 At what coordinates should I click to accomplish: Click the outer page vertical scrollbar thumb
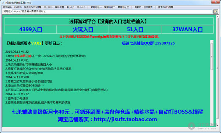[x=217, y=69]
